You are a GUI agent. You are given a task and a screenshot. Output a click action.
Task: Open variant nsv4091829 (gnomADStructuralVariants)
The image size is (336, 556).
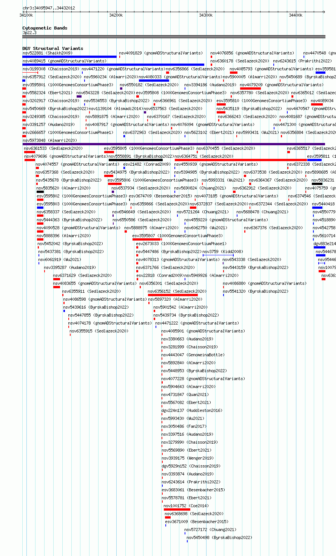[161, 53]
